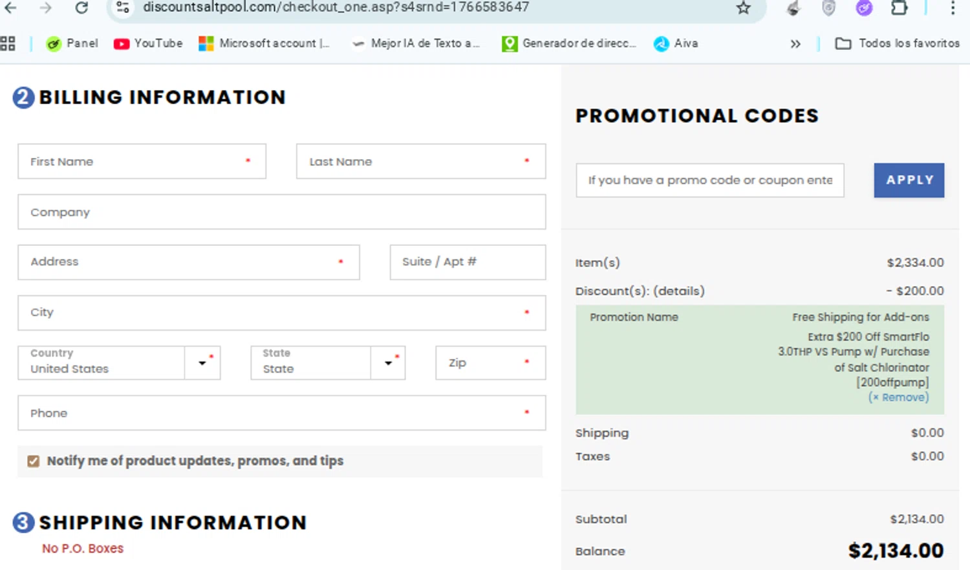970x570 pixels.
Task: Uncheck Notify me of product updates checkbox
Action: click(34, 461)
